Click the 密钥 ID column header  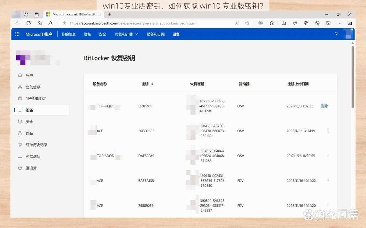click(x=147, y=84)
